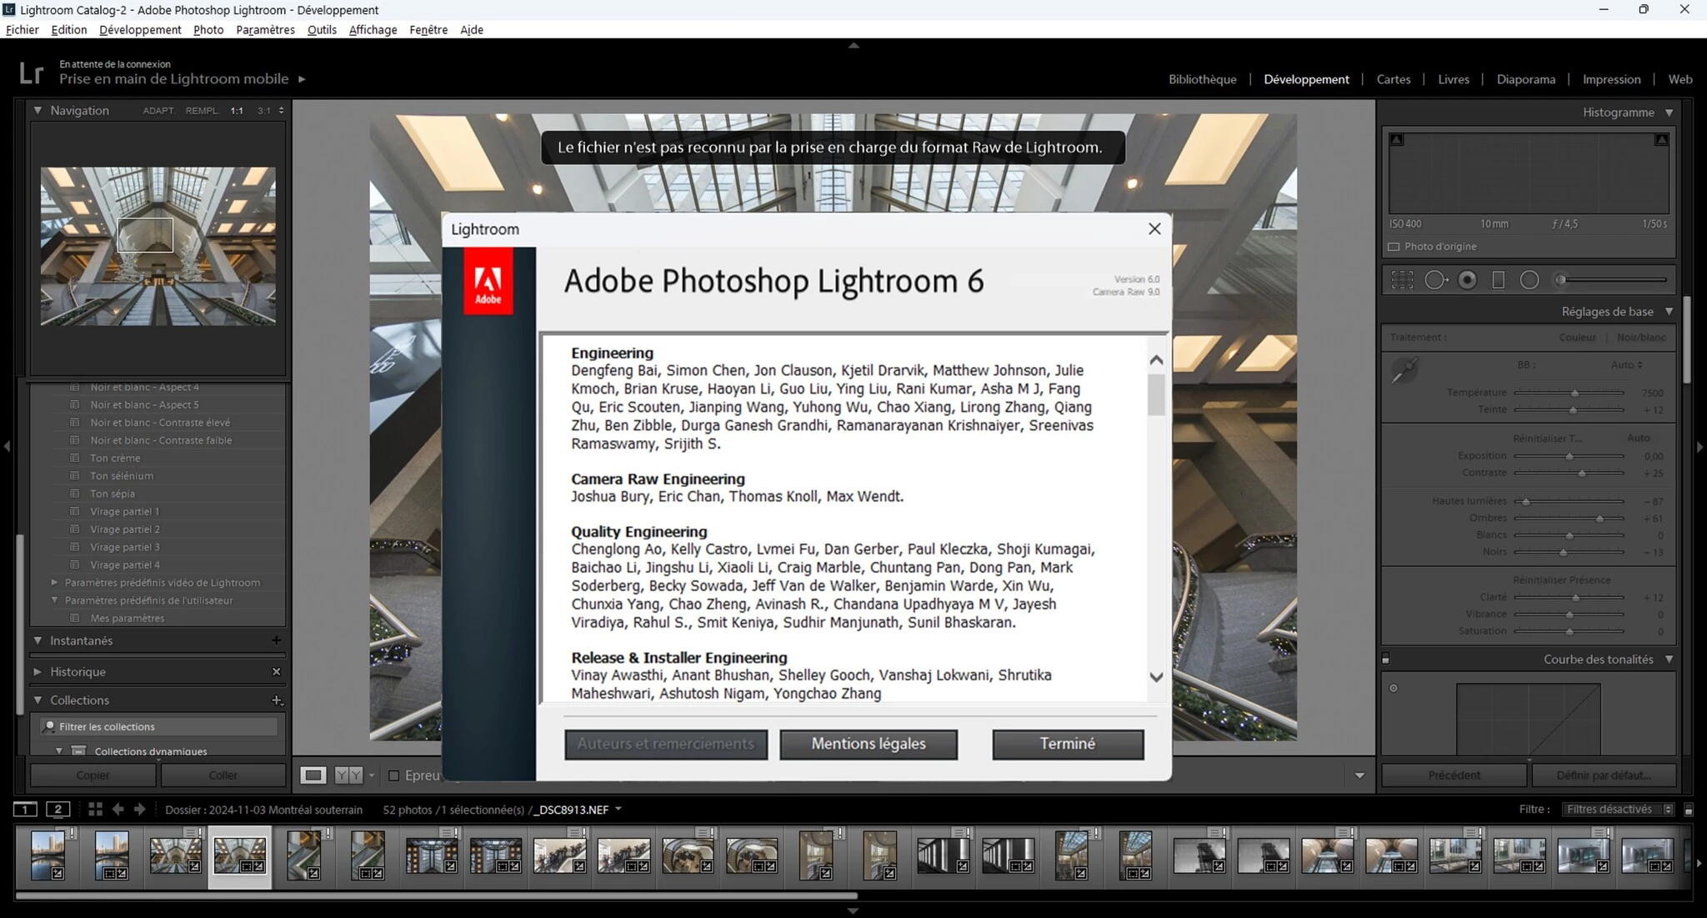Switch to grid view icon in filmstrip bar
Screen dimensions: 1707x918
coord(95,809)
